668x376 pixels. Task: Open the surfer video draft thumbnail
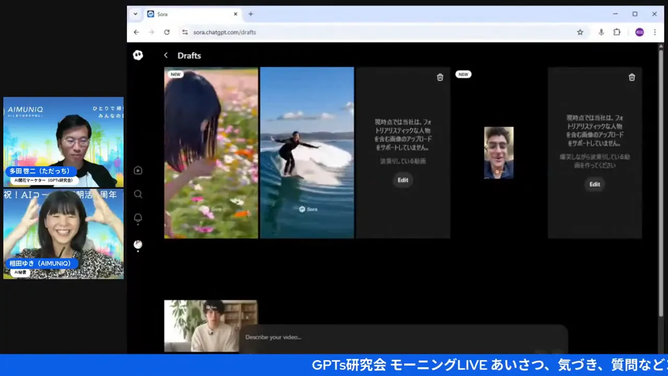pos(307,152)
